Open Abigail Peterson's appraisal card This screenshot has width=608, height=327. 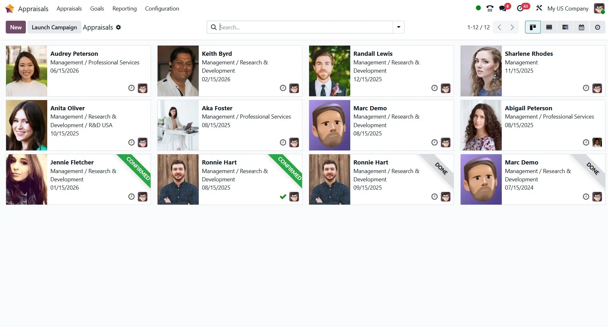click(x=533, y=125)
